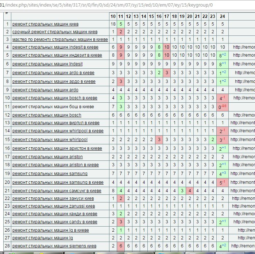Viewport: 255px width, 254px height.
Task: Click row number 16 in the table
Action: (x=7, y=148)
